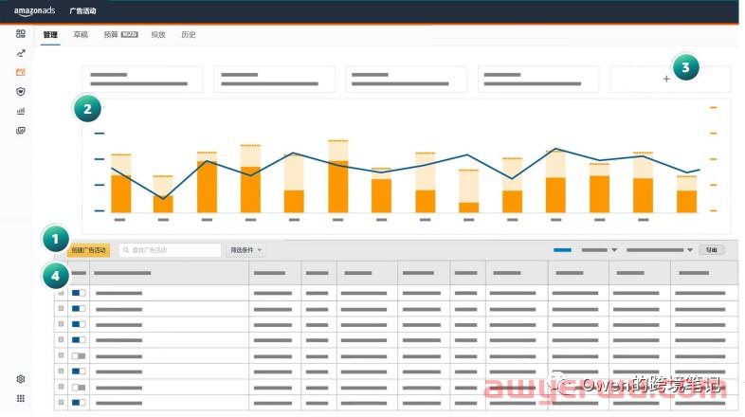Expand the rightmost dropdown beside the 导出 button
This screenshot has width=745, height=417.
[x=660, y=250]
